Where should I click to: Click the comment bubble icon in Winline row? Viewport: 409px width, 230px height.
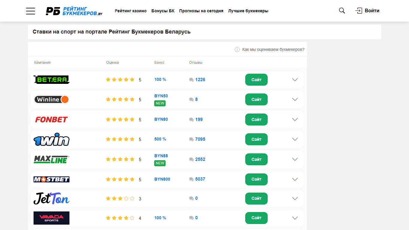(x=191, y=99)
